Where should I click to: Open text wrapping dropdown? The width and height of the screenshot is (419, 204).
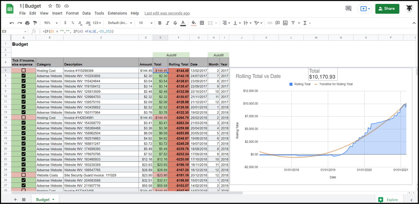[248, 23]
